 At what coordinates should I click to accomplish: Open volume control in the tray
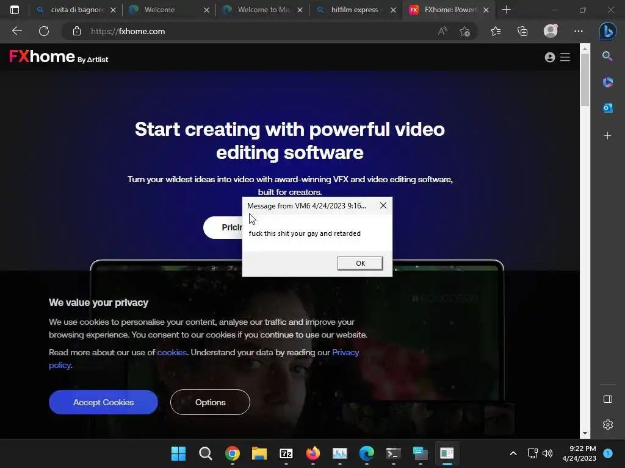547,453
